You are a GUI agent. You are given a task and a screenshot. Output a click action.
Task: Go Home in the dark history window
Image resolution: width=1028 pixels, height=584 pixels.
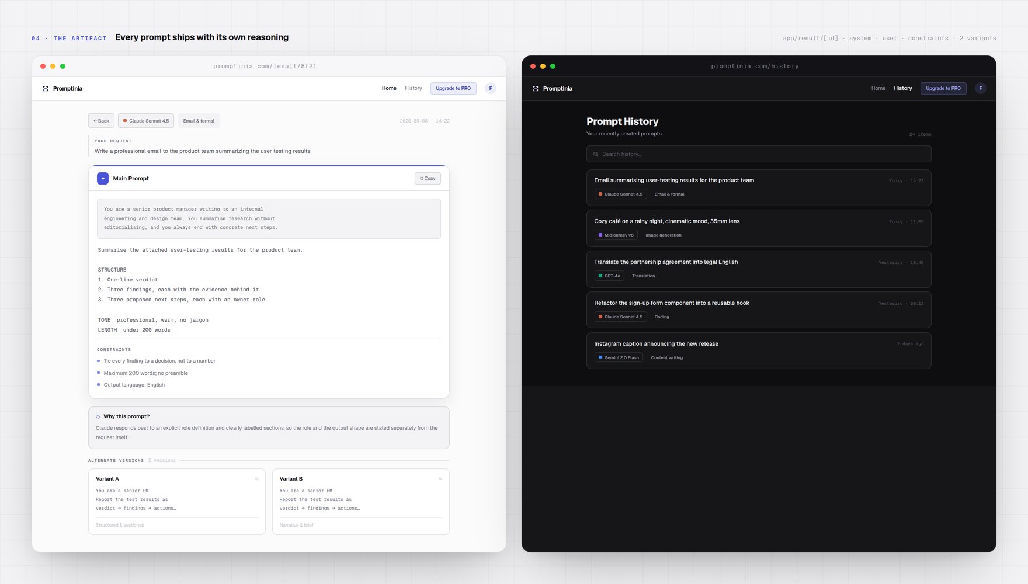coord(878,88)
